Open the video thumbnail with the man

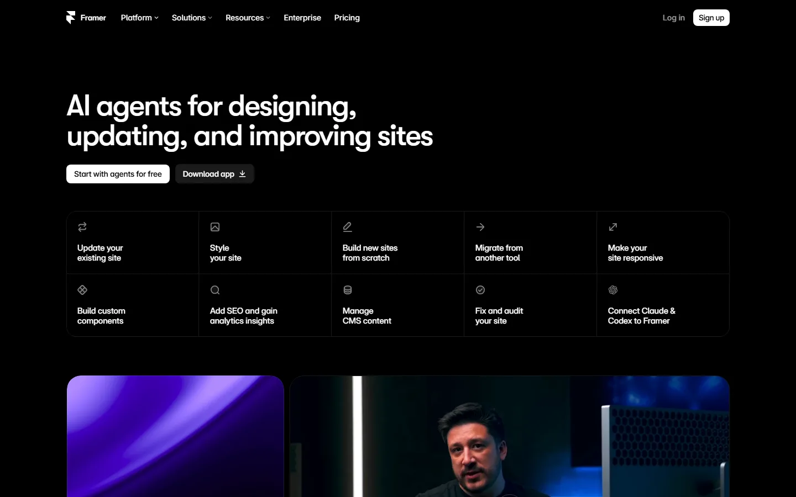pyautogui.click(x=510, y=436)
